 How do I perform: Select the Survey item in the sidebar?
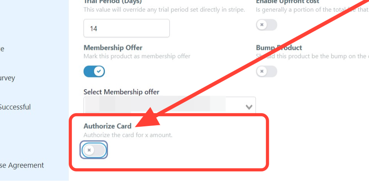click(x=7, y=78)
